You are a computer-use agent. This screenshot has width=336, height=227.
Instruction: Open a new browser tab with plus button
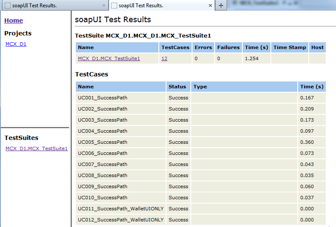pyautogui.click(x=221, y=6)
